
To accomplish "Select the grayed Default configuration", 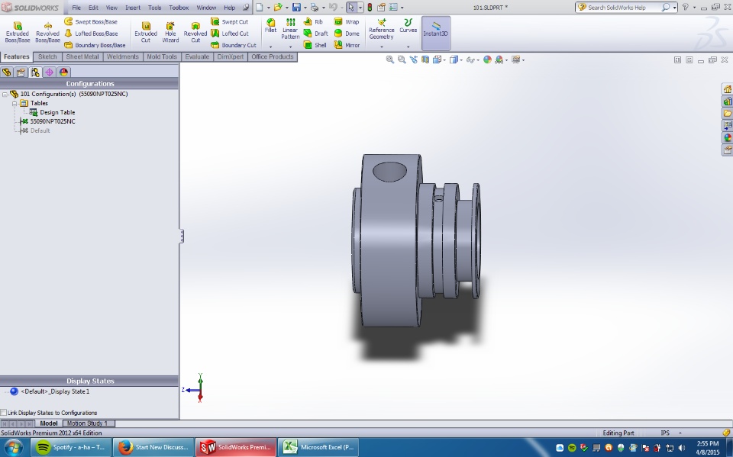I will pyautogui.click(x=35, y=130).
